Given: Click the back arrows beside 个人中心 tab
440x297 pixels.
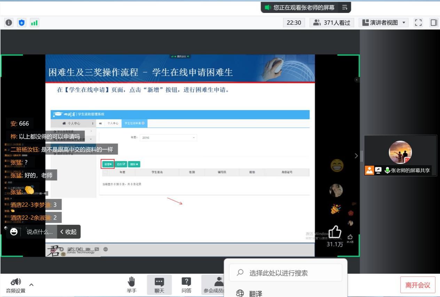Looking at the screenshot, I should pos(100,123).
